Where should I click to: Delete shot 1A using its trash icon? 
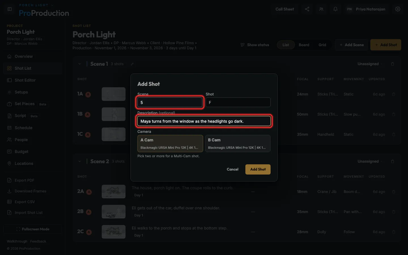coord(394,94)
